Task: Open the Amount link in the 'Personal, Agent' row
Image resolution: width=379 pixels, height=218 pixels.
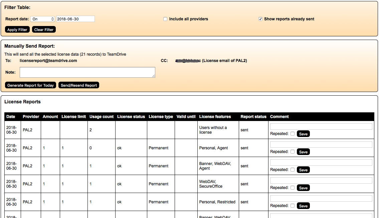Action: tap(44, 148)
